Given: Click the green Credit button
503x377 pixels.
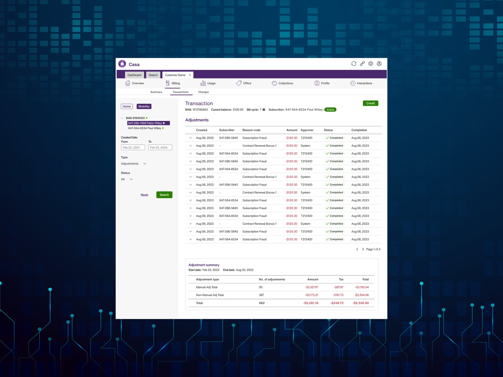Looking at the screenshot, I should (370, 103).
